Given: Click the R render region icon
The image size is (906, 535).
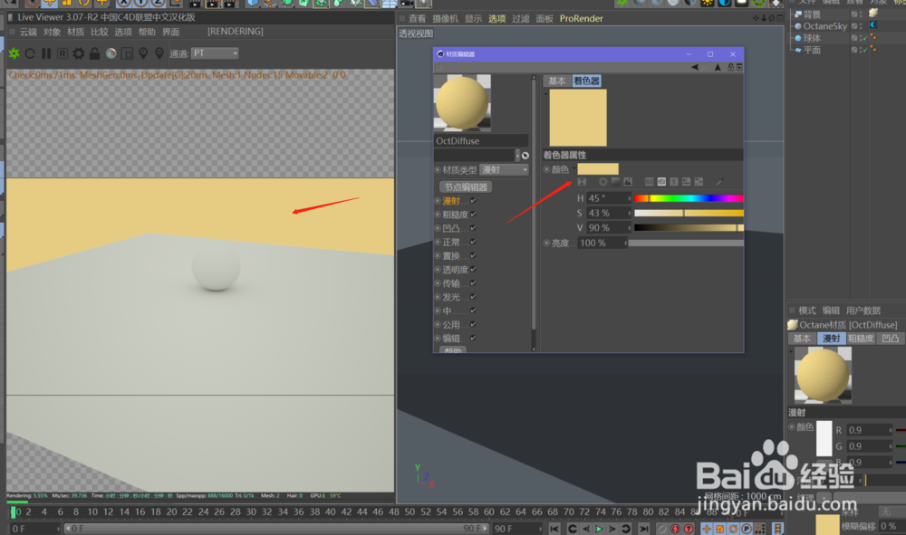Looking at the screenshot, I should coord(63,53).
